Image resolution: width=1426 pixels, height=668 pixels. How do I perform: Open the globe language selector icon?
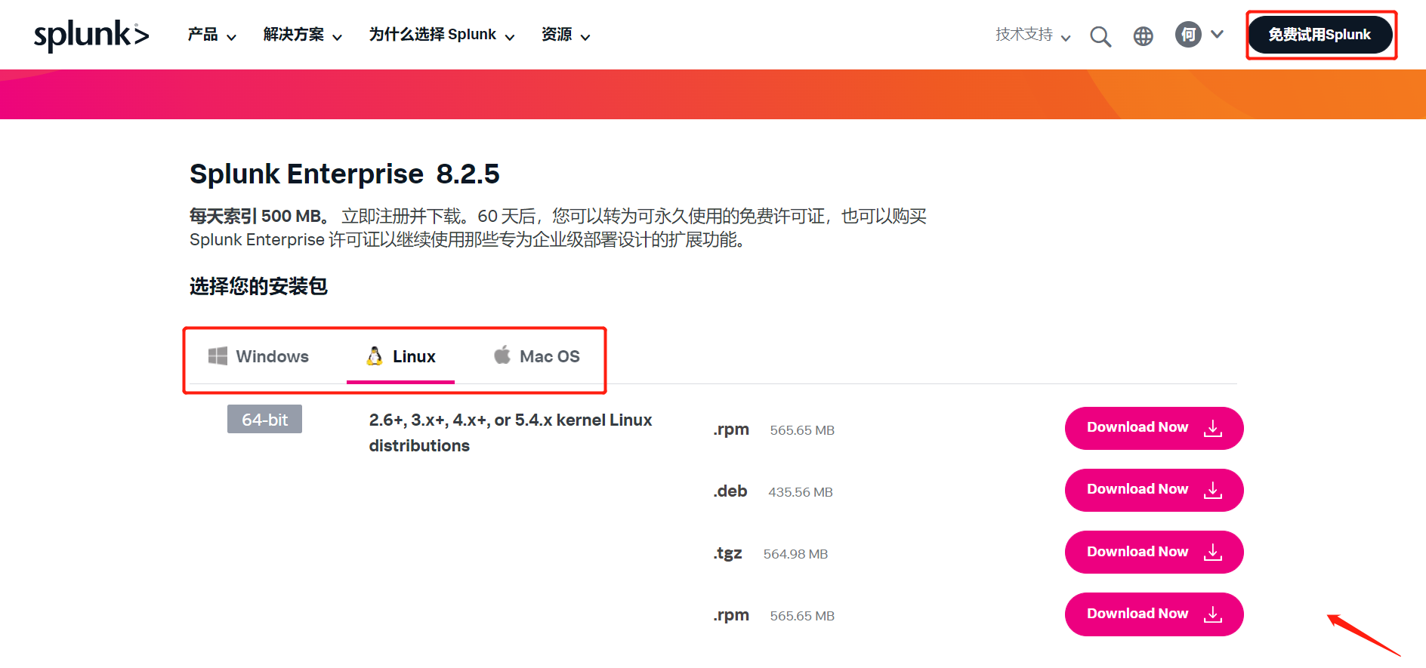coord(1144,36)
